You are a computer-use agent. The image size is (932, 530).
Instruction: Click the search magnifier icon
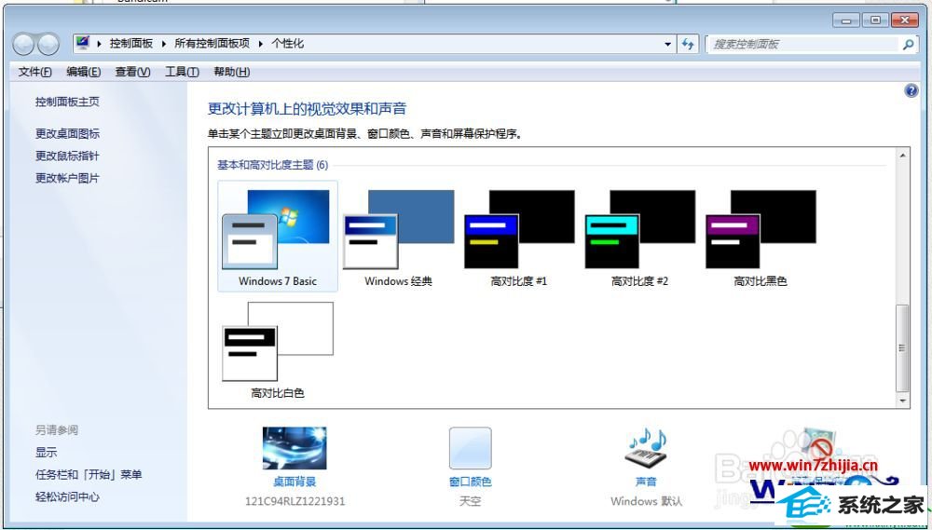908,44
